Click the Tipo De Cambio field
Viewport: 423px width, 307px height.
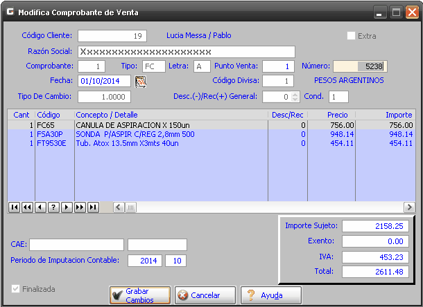click(105, 97)
